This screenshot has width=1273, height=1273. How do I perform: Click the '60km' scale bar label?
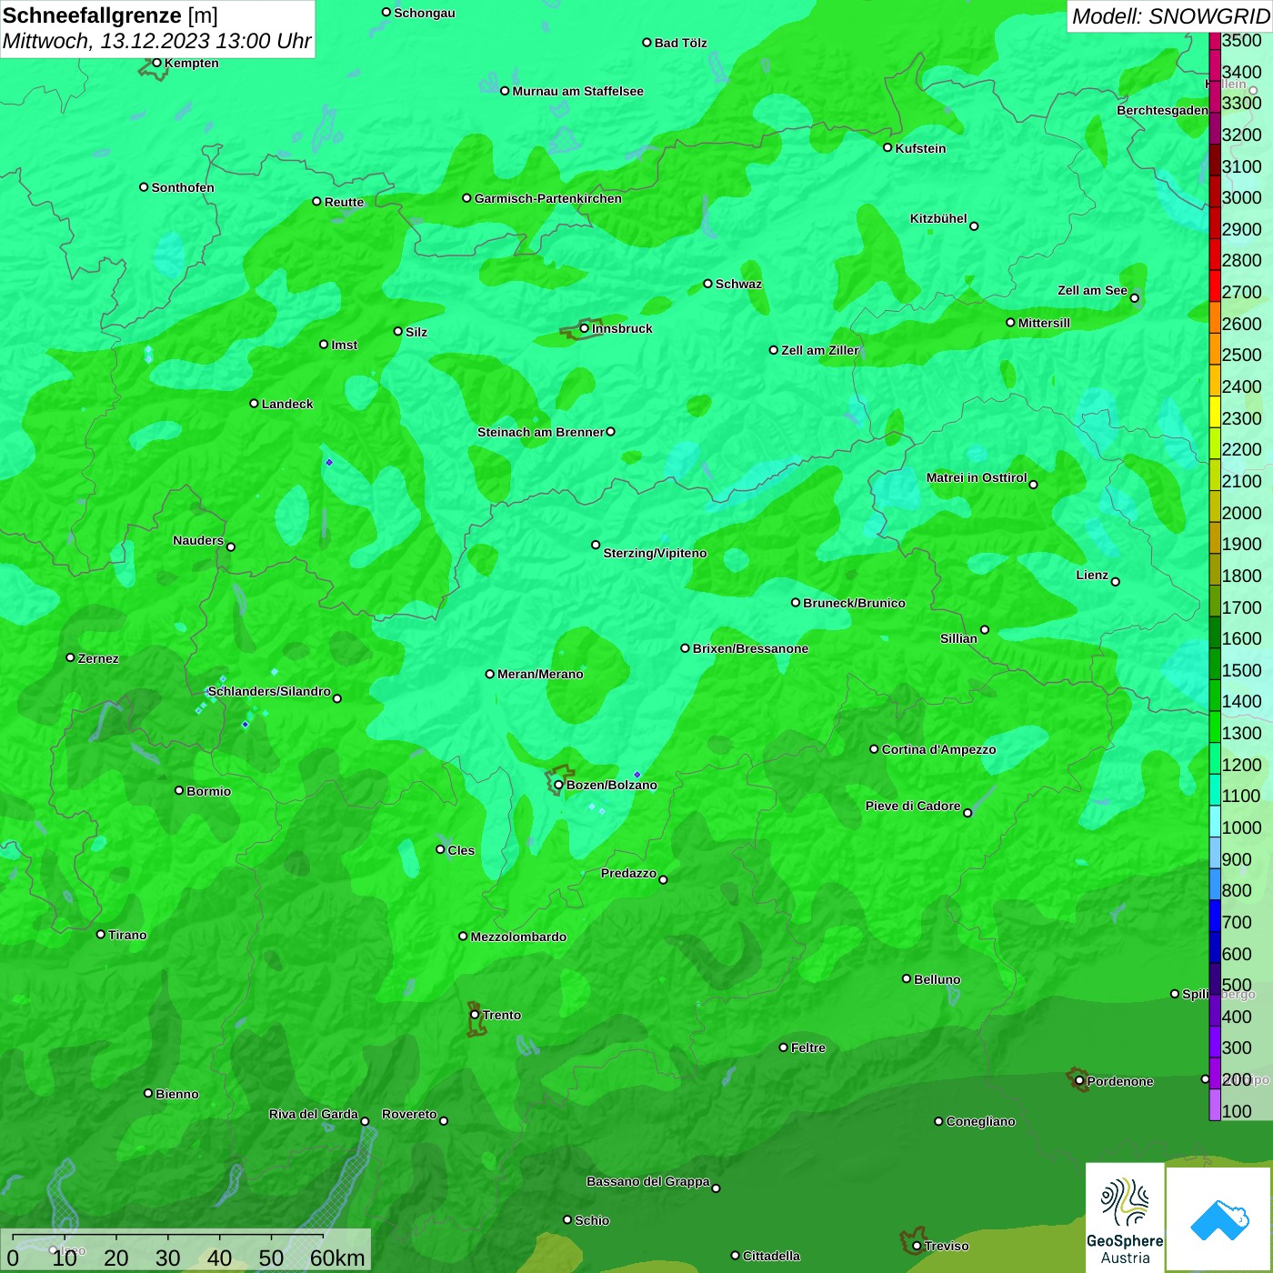pyautogui.click(x=337, y=1258)
